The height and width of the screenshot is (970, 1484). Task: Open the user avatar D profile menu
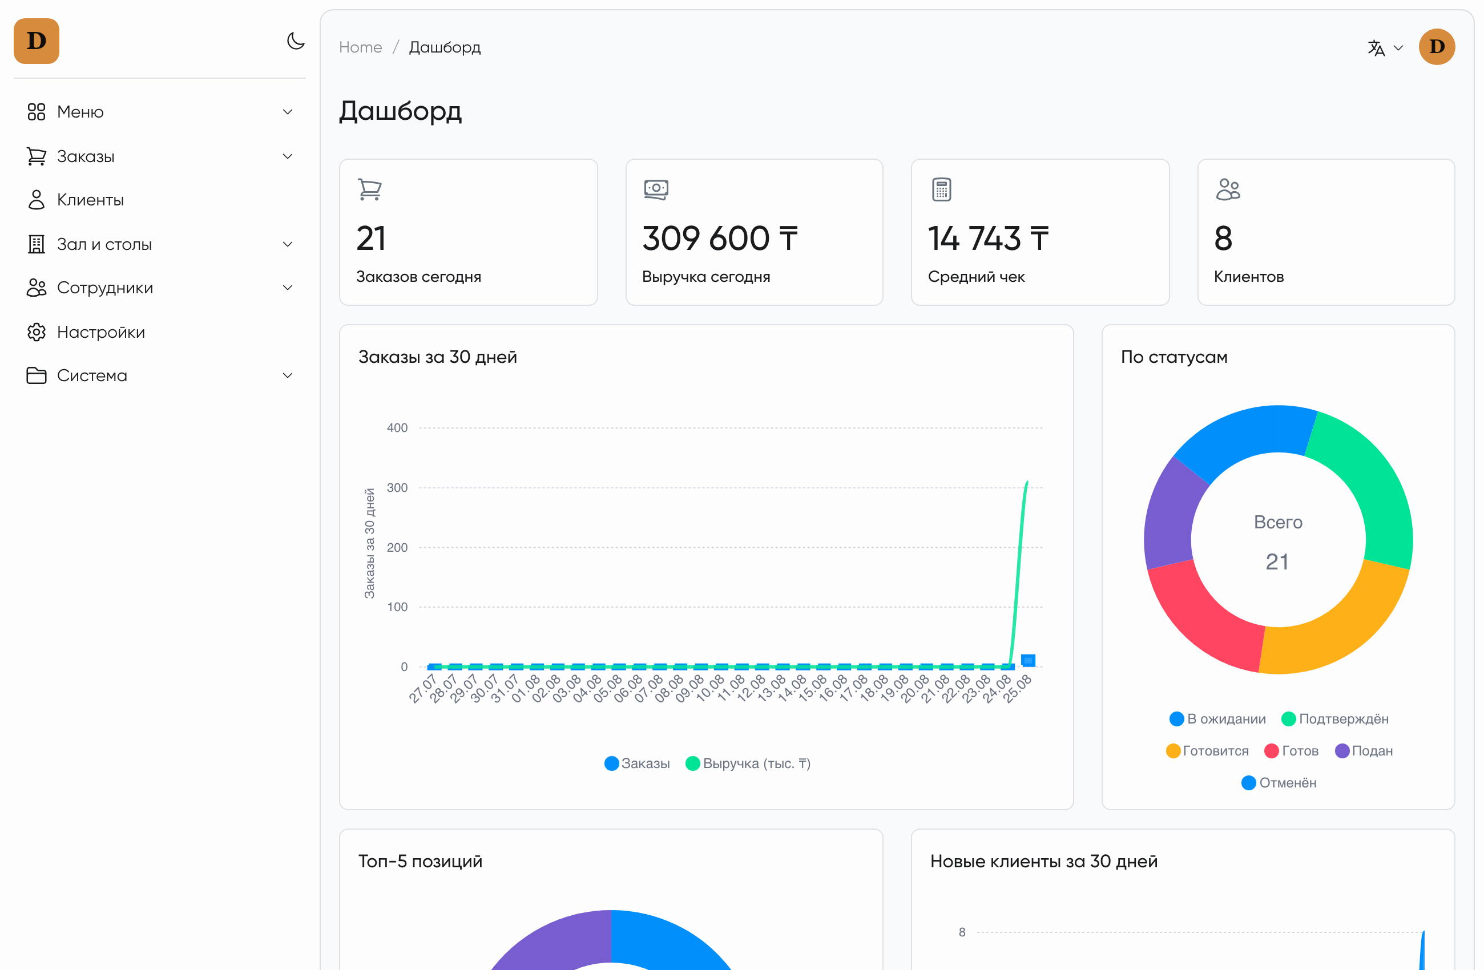tap(1437, 47)
